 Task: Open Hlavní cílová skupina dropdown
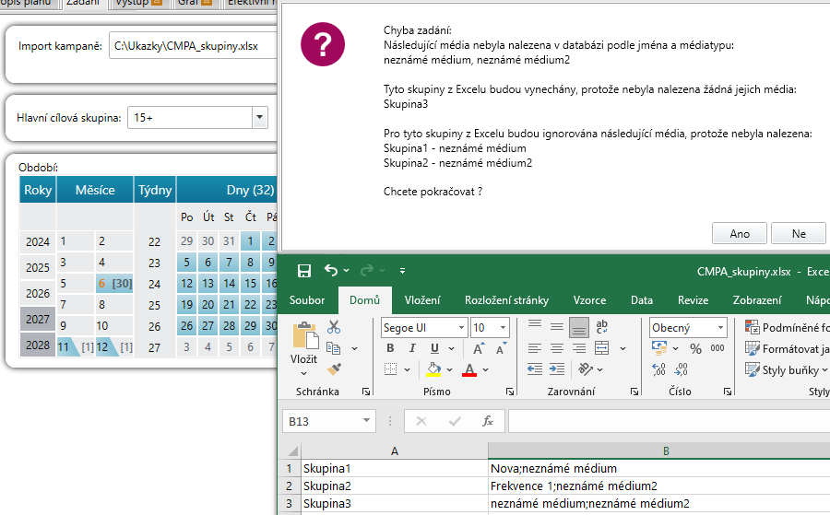pyautogui.click(x=259, y=118)
